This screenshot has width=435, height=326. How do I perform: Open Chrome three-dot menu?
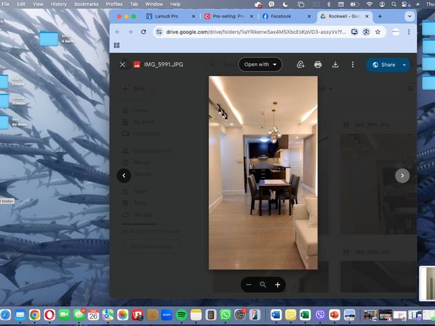(409, 32)
